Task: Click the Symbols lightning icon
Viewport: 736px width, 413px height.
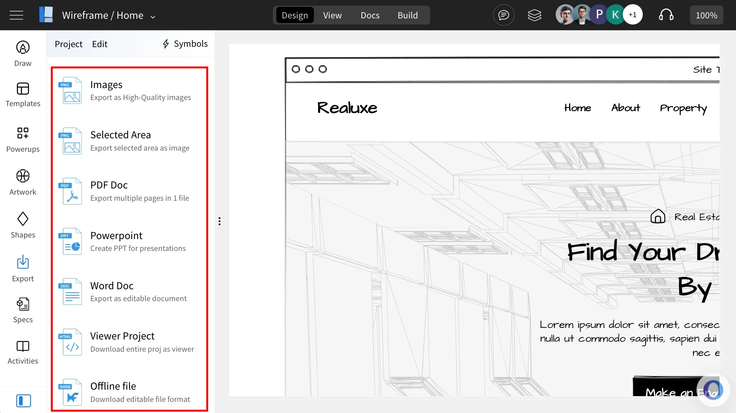Action: click(x=166, y=44)
